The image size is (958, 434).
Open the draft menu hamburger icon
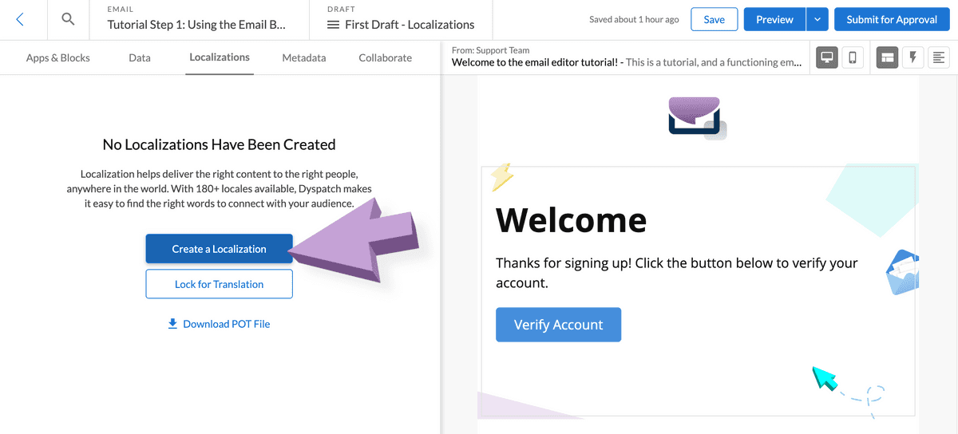[334, 25]
